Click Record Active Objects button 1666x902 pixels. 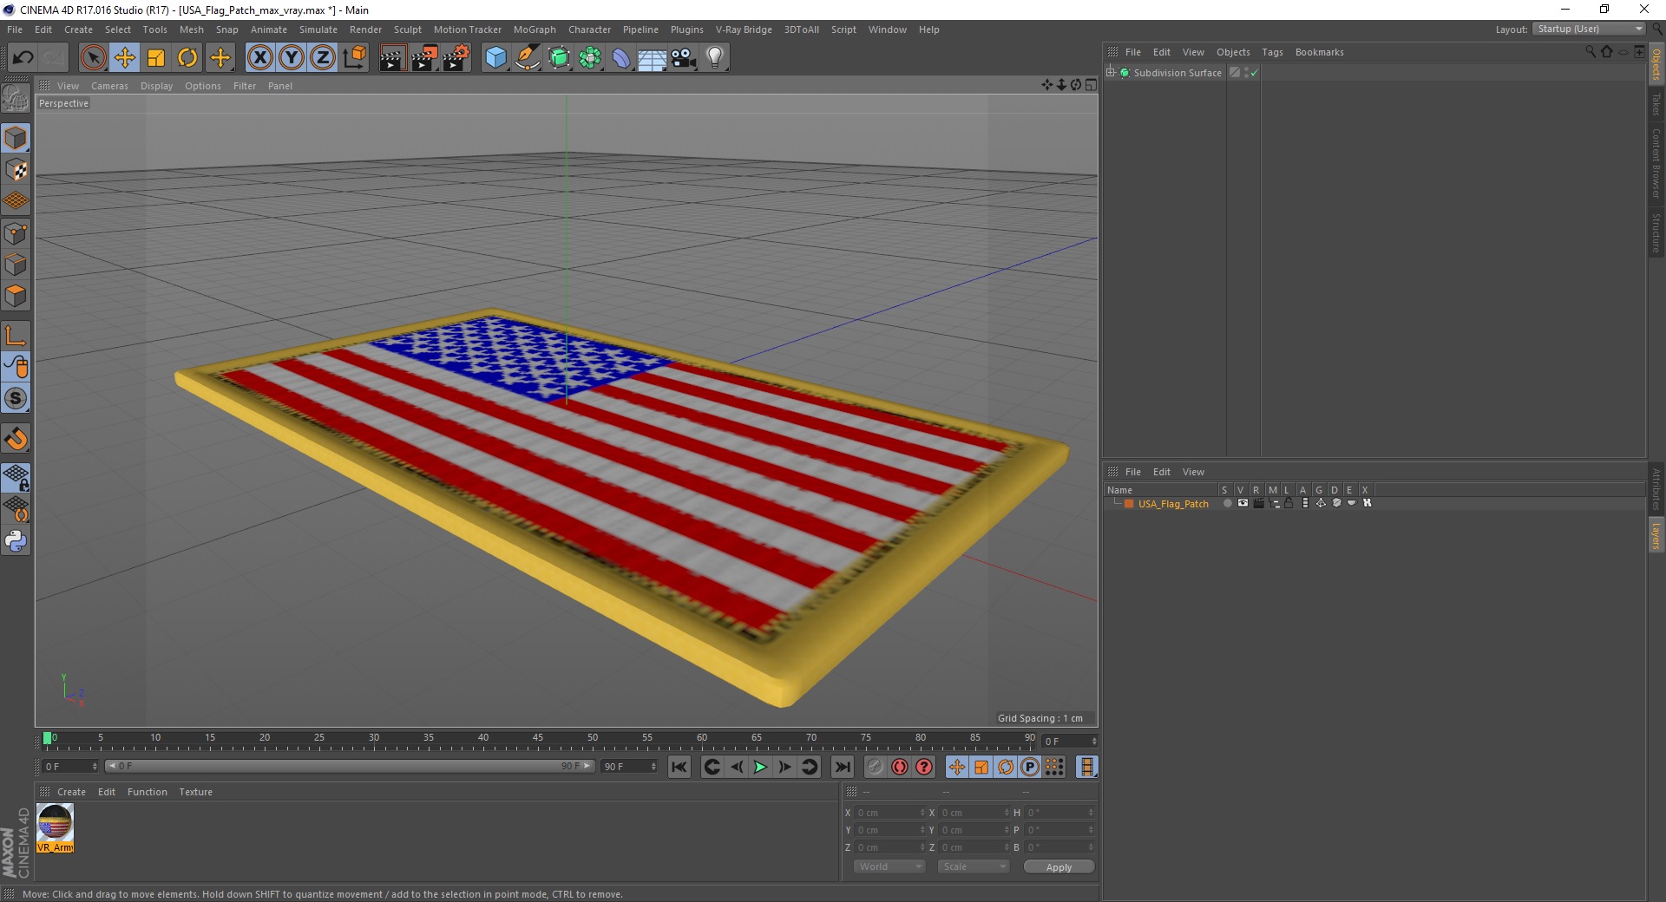876,767
